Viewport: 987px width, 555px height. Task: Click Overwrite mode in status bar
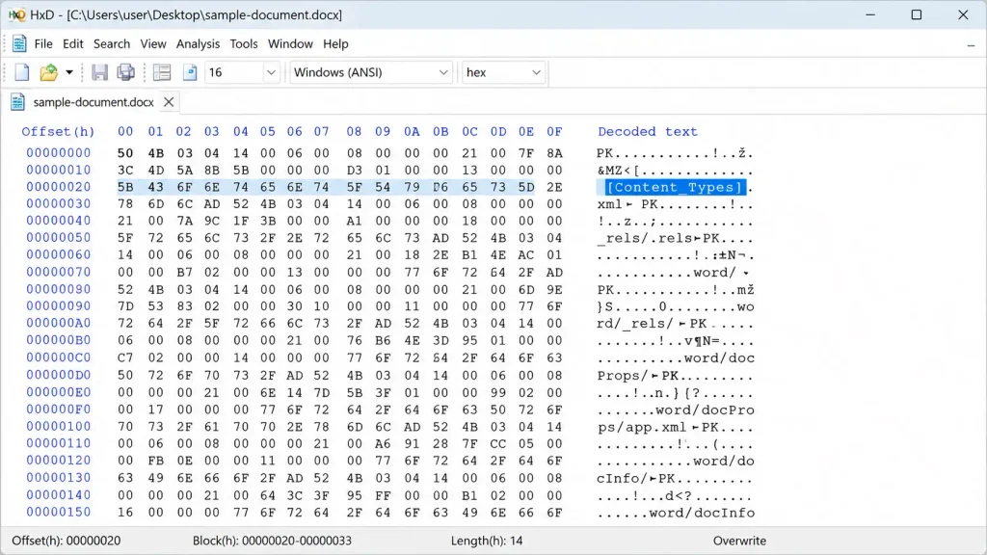tap(739, 541)
